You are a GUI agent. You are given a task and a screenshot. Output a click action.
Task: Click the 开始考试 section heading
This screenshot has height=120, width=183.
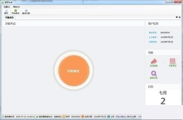pos(10,24)
